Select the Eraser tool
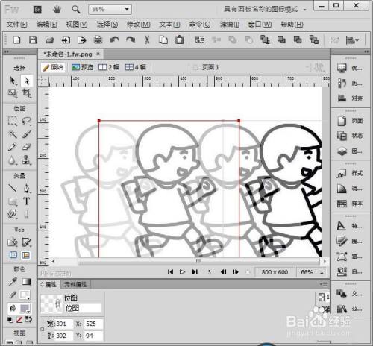This screenshot has width=373, height=346. tap(26, 147)
